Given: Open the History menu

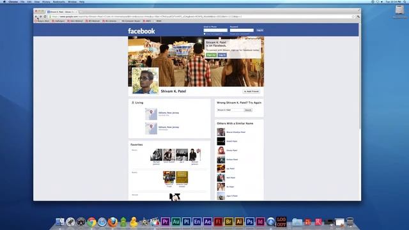Looking at the screenshot, I should pyautogui.click(x=46, y=1).
